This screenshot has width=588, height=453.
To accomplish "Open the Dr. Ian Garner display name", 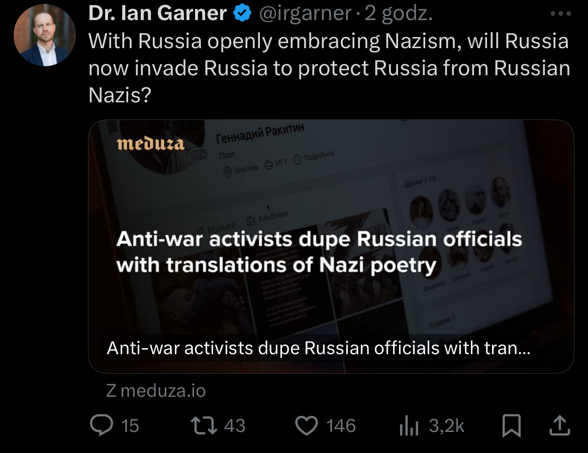I will pos(157,13).
